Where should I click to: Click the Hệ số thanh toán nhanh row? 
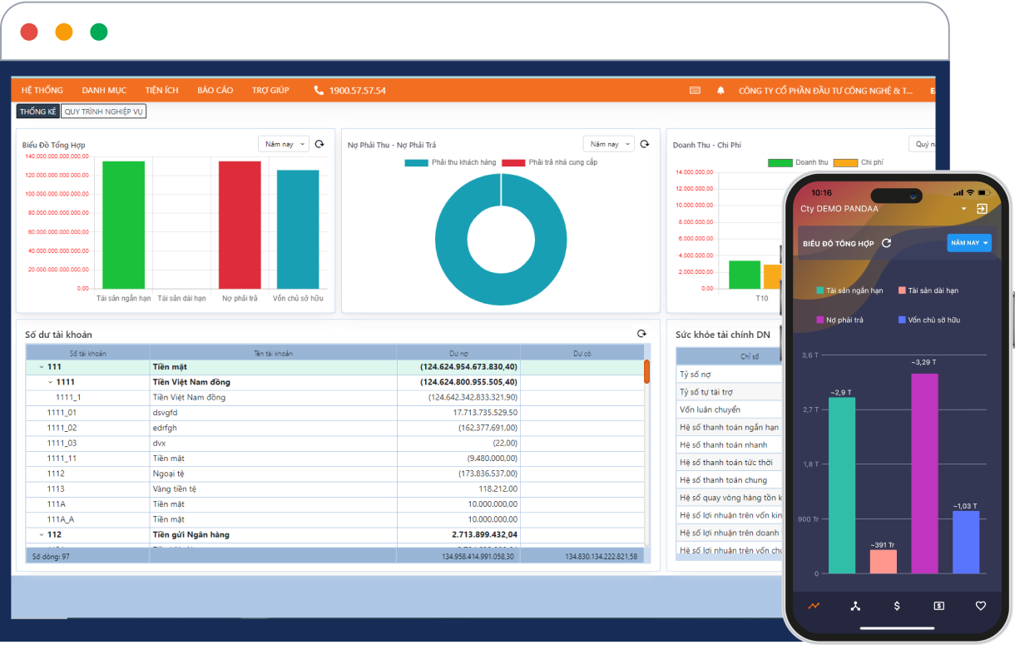click(x=729, y=444)
